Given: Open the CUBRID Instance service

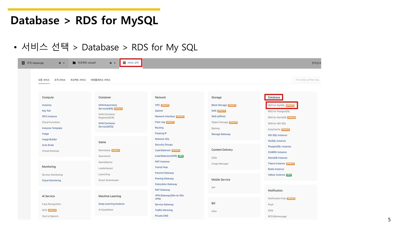Looking at the screenshot, I should click(277, 152).
